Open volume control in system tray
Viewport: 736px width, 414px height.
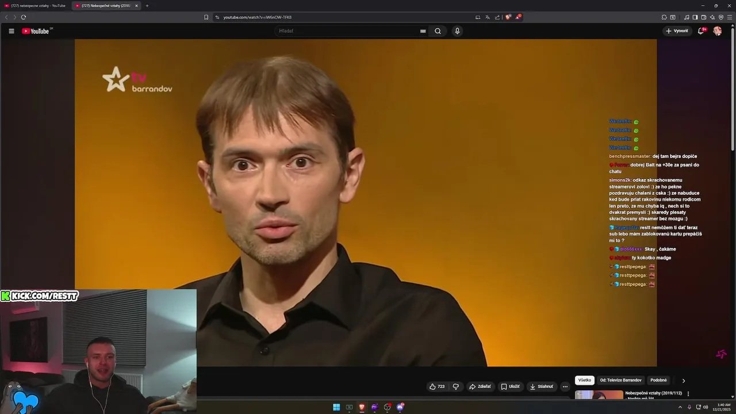pos(706,407)
